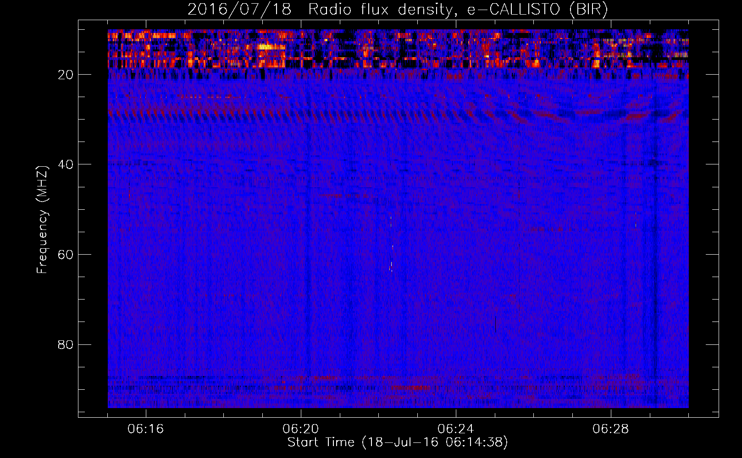Screen dimensions: 742x458
Task: Click the 'Frequency (MHZ)' axis title
Action: pos(42,220)
